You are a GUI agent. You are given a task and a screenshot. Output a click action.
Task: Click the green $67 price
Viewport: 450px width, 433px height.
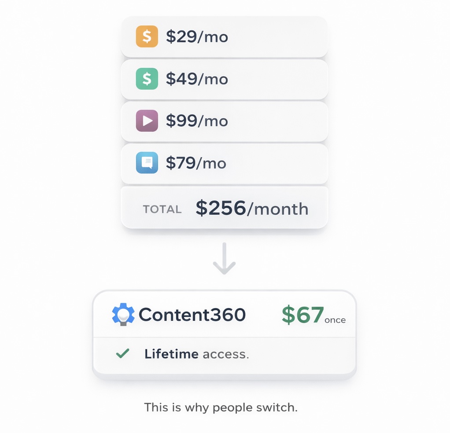pos(303,315)
